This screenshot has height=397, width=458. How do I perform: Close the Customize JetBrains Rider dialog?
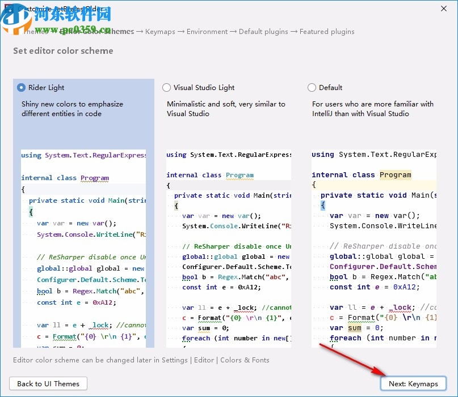point(444,9)
